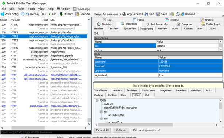Select the /jiagu/mark/upgrade session row
The width and height of the screenshot is (224, 138).
(x=44, y=56)
